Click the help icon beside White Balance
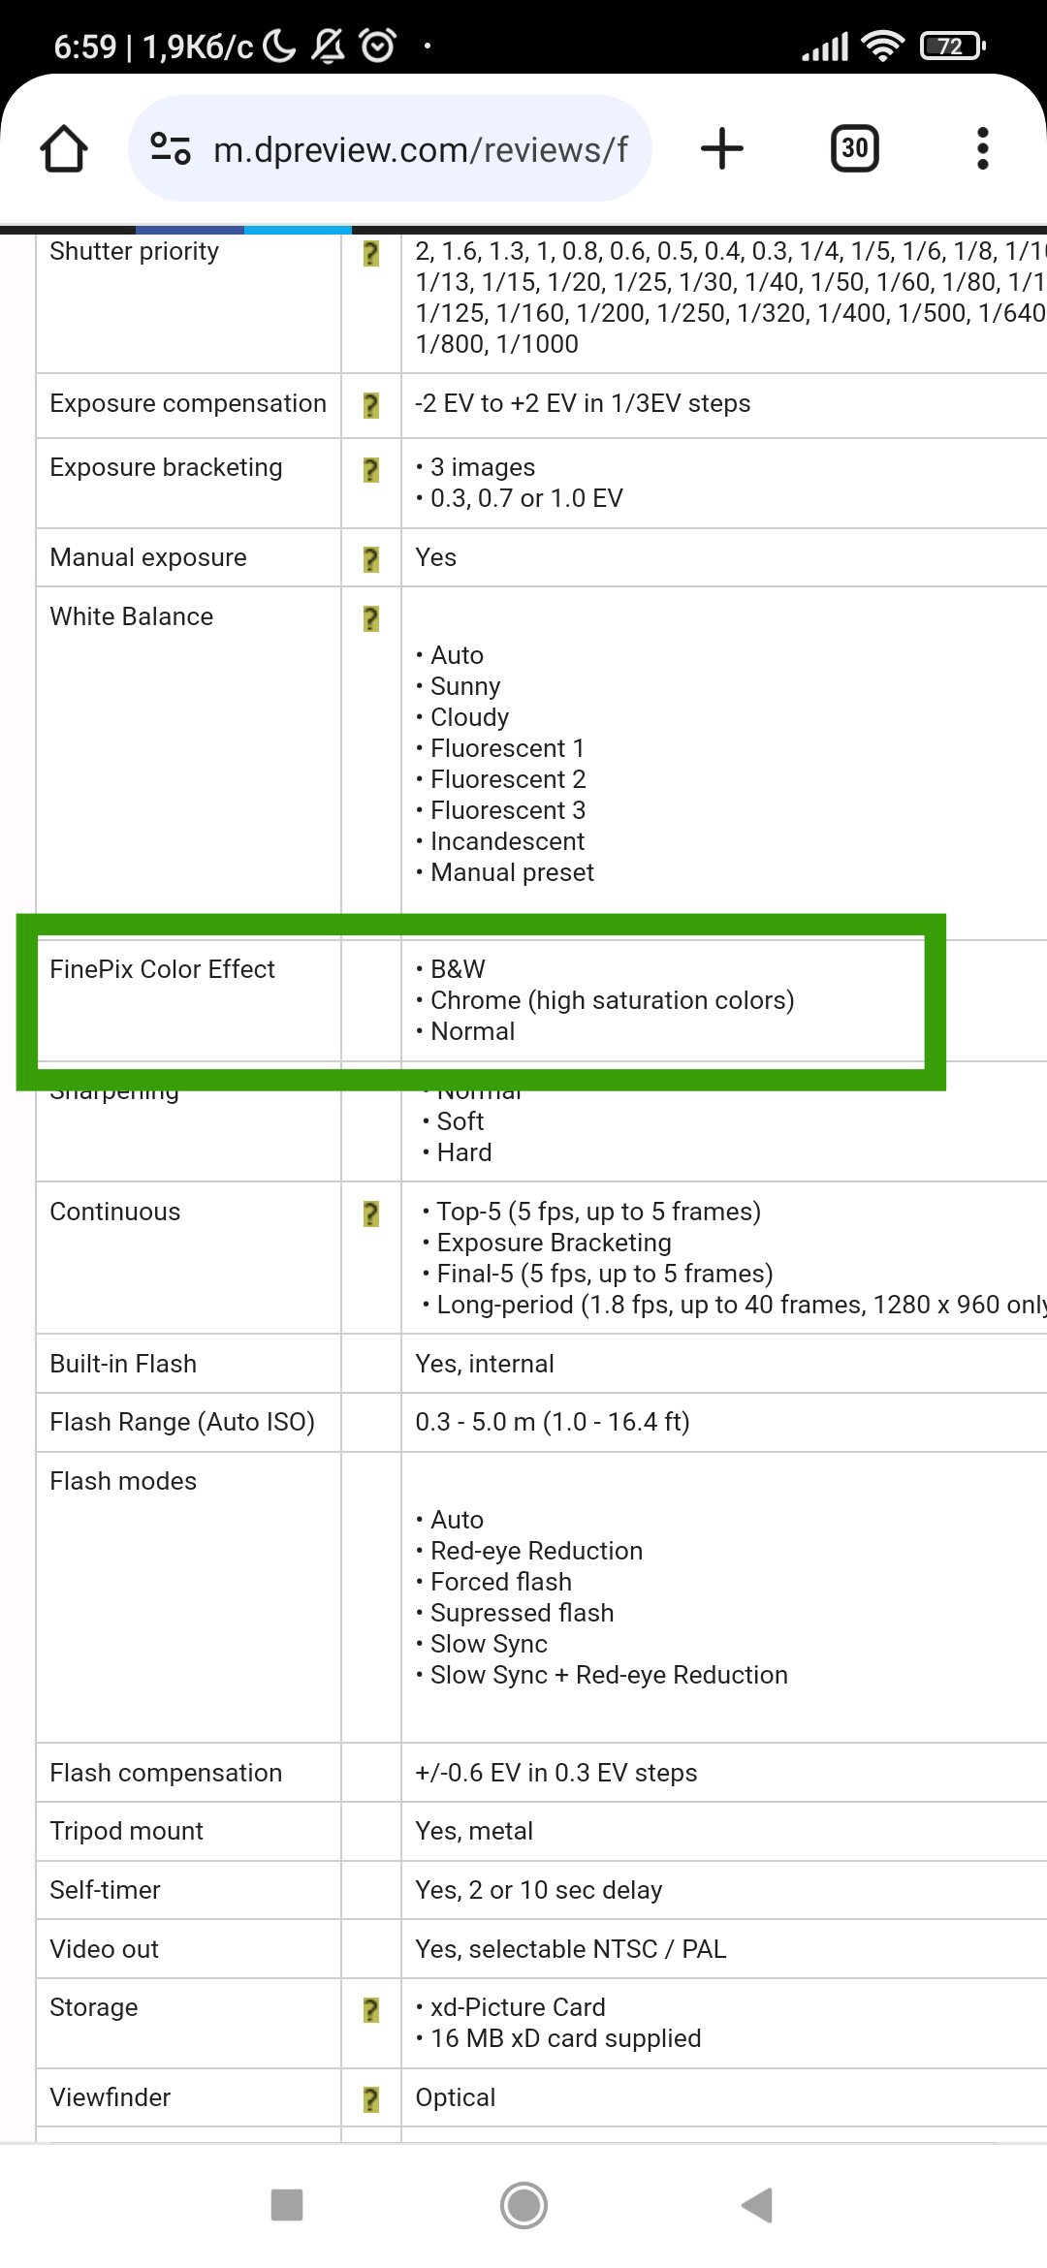This screenshot has height=2268, width=1047. [370, 618]
